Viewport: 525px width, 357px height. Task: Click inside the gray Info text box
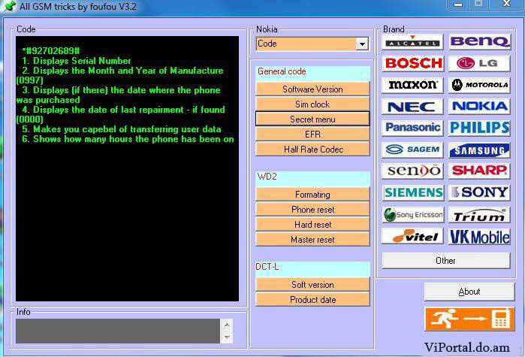(118, 331)
